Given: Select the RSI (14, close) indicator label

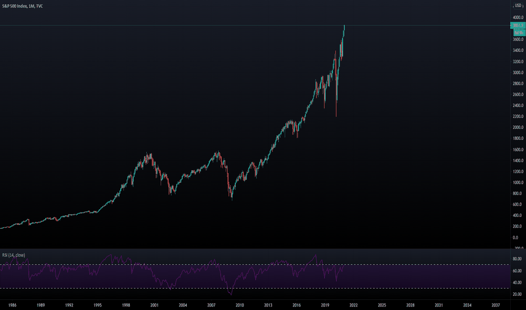Looking at the screenshot, I should (x=14, y=255).
